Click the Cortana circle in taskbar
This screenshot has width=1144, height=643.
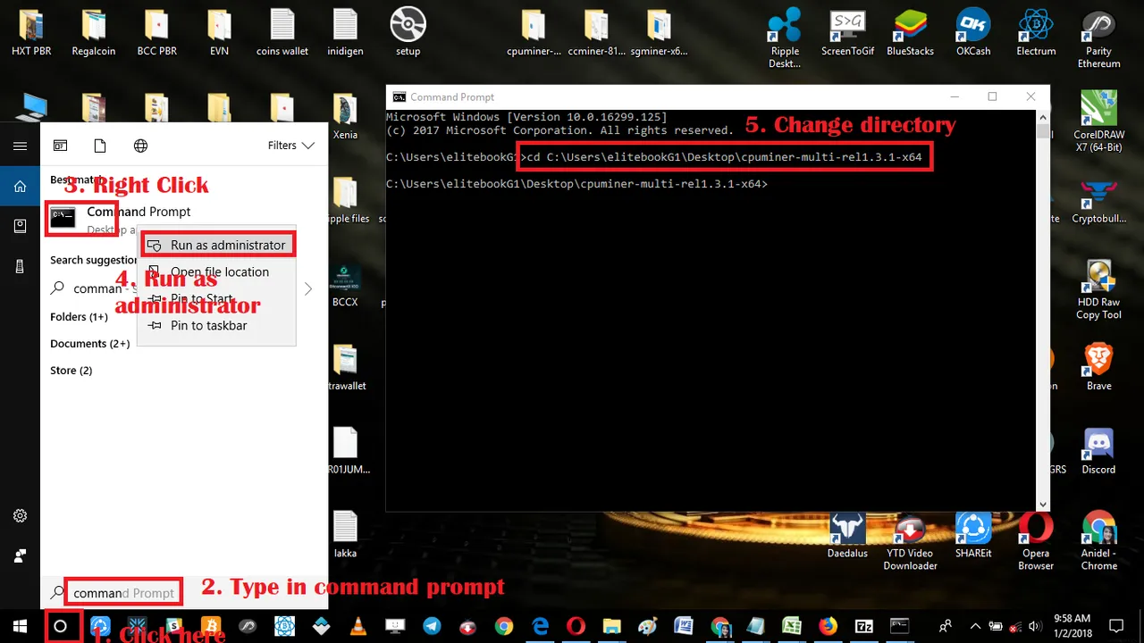click(x=61, y=626)
